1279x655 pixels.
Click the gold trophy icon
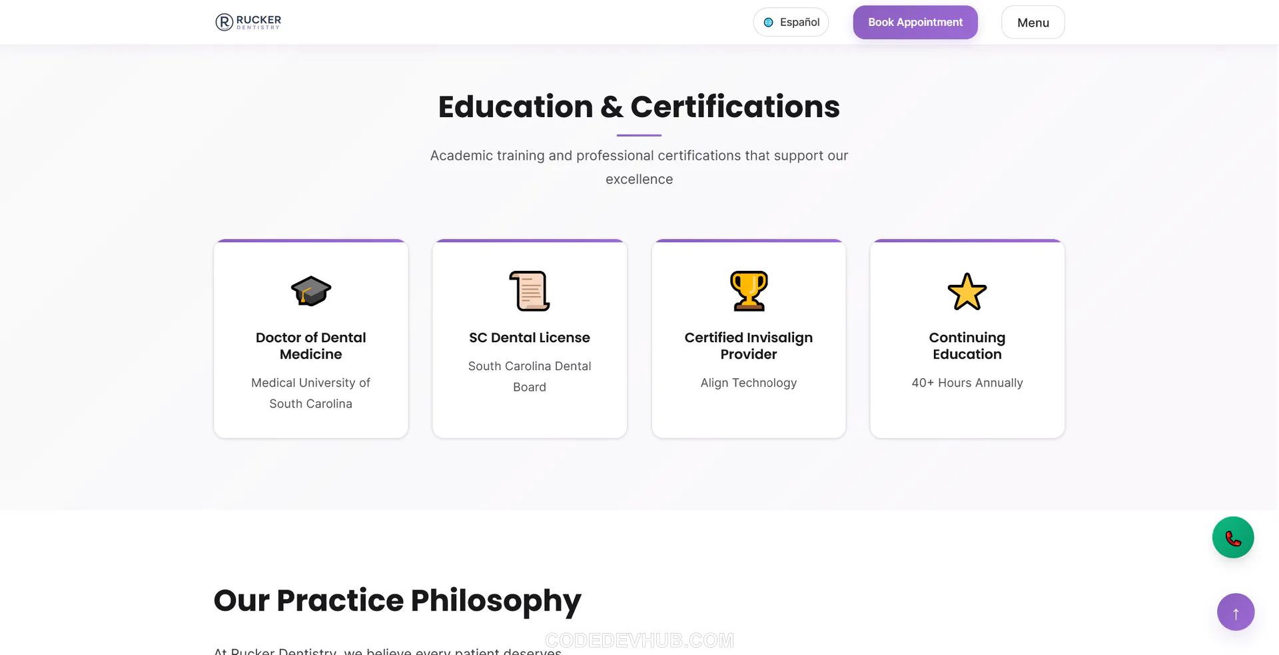pos(749,291)
